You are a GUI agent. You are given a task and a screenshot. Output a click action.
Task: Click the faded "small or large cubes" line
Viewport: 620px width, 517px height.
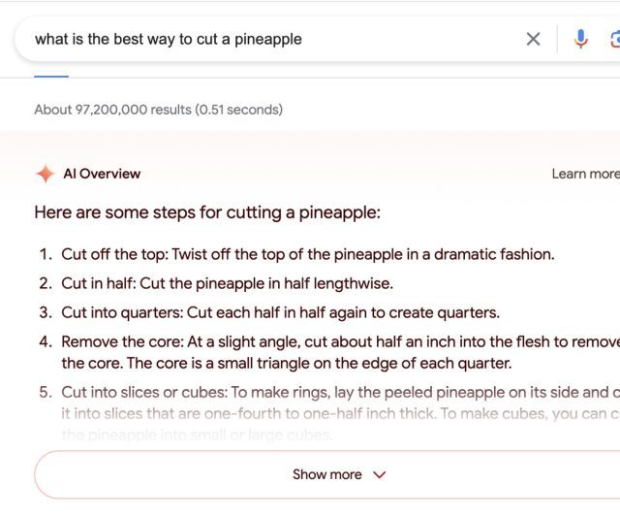197,436
